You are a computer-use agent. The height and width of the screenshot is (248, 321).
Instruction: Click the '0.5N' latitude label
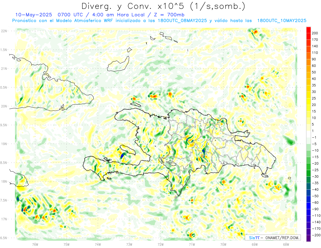(x=4, y=87)
